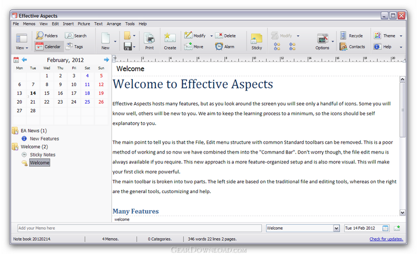
Task: Switch to Calendar view in toolbar
Action: [x=48, y=46]
